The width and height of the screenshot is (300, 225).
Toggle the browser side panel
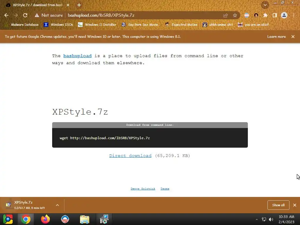[275, 15]
